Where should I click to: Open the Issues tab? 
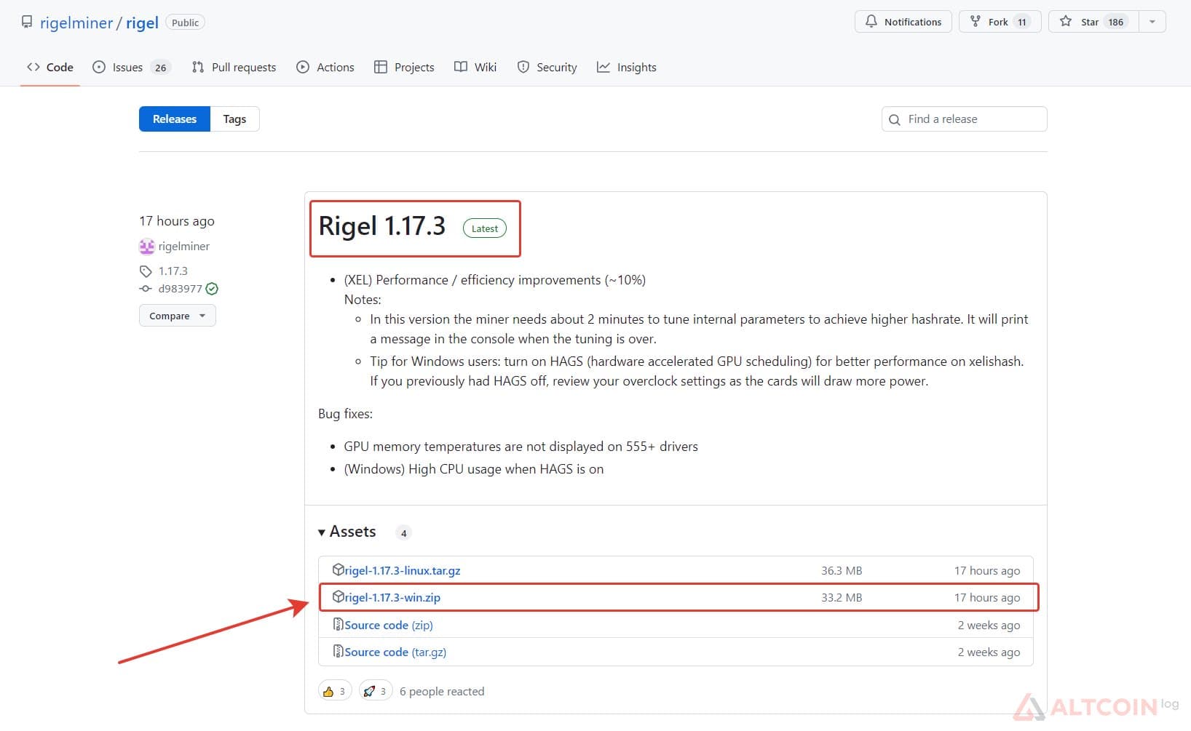coord(131,67)
